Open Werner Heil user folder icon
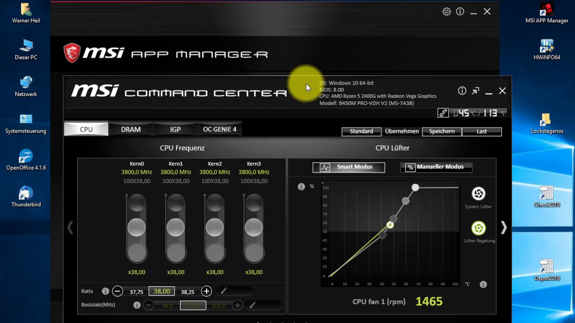 coord(26,13)
